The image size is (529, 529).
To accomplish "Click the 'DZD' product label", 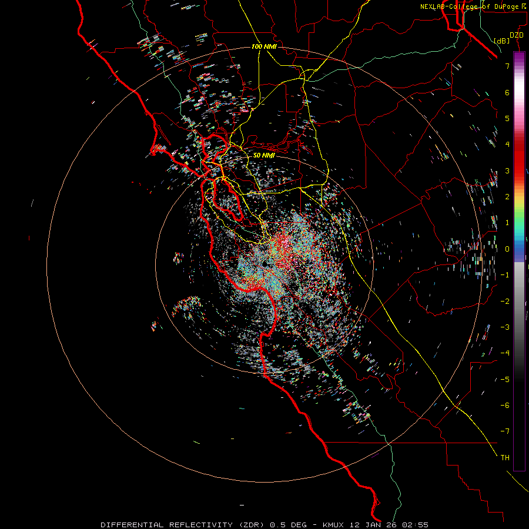I will coord(517,35).
